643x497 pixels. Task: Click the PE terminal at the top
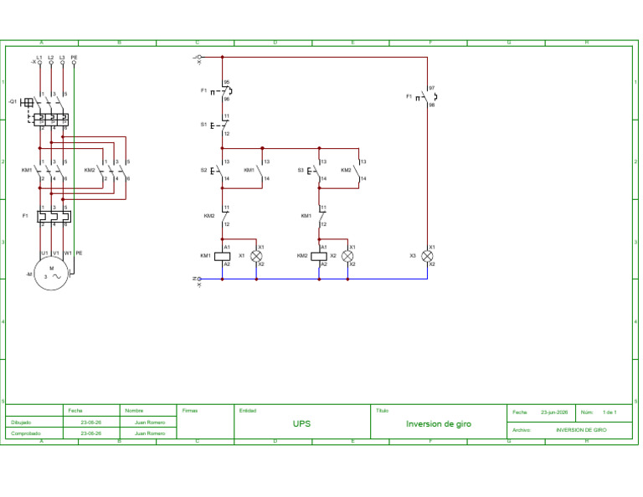pyautogui.click(x=75, y=63)
